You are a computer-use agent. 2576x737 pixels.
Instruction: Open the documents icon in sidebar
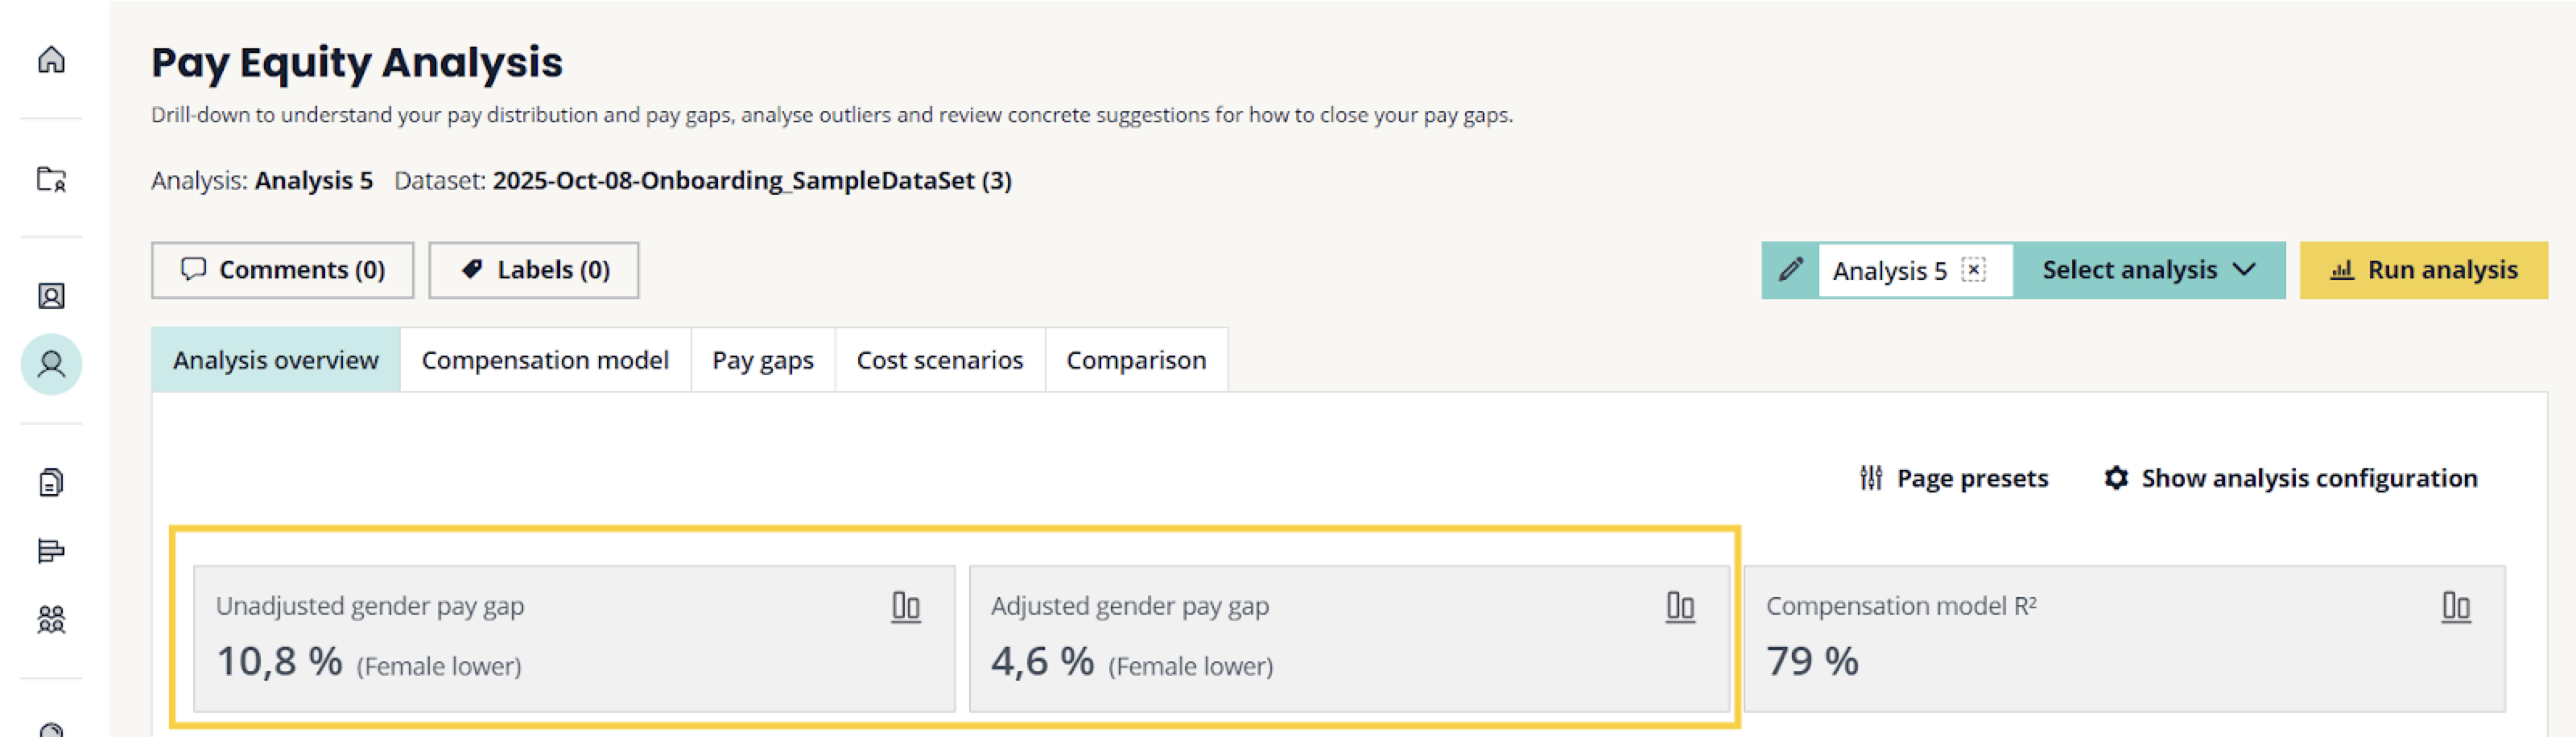51,483
